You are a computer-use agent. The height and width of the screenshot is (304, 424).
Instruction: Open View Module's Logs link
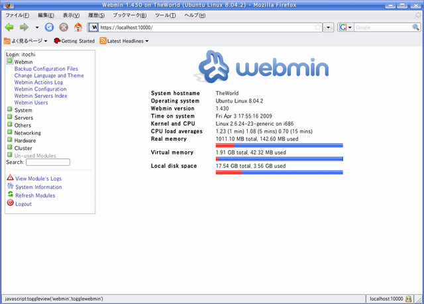(38, 178)
